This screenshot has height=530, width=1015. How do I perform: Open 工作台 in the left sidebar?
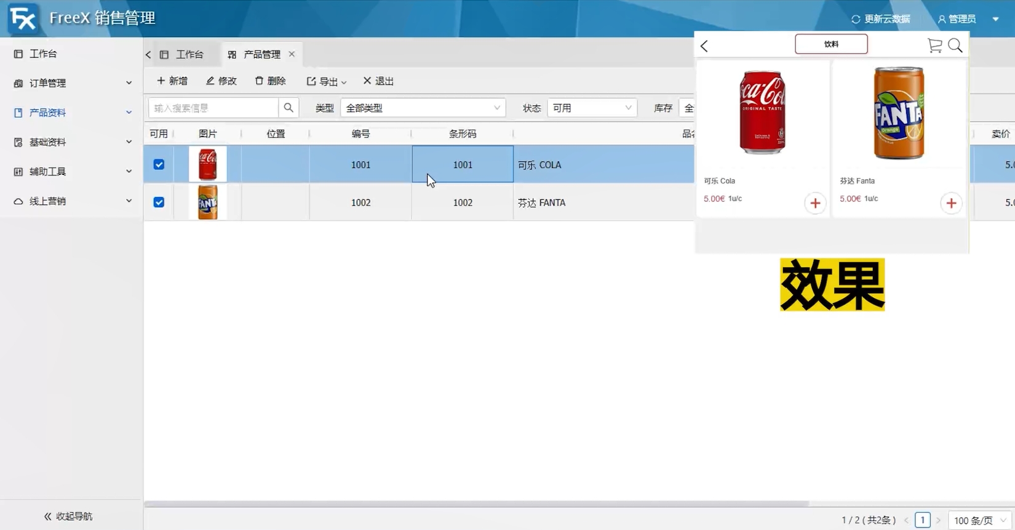(x=71, y=54)
